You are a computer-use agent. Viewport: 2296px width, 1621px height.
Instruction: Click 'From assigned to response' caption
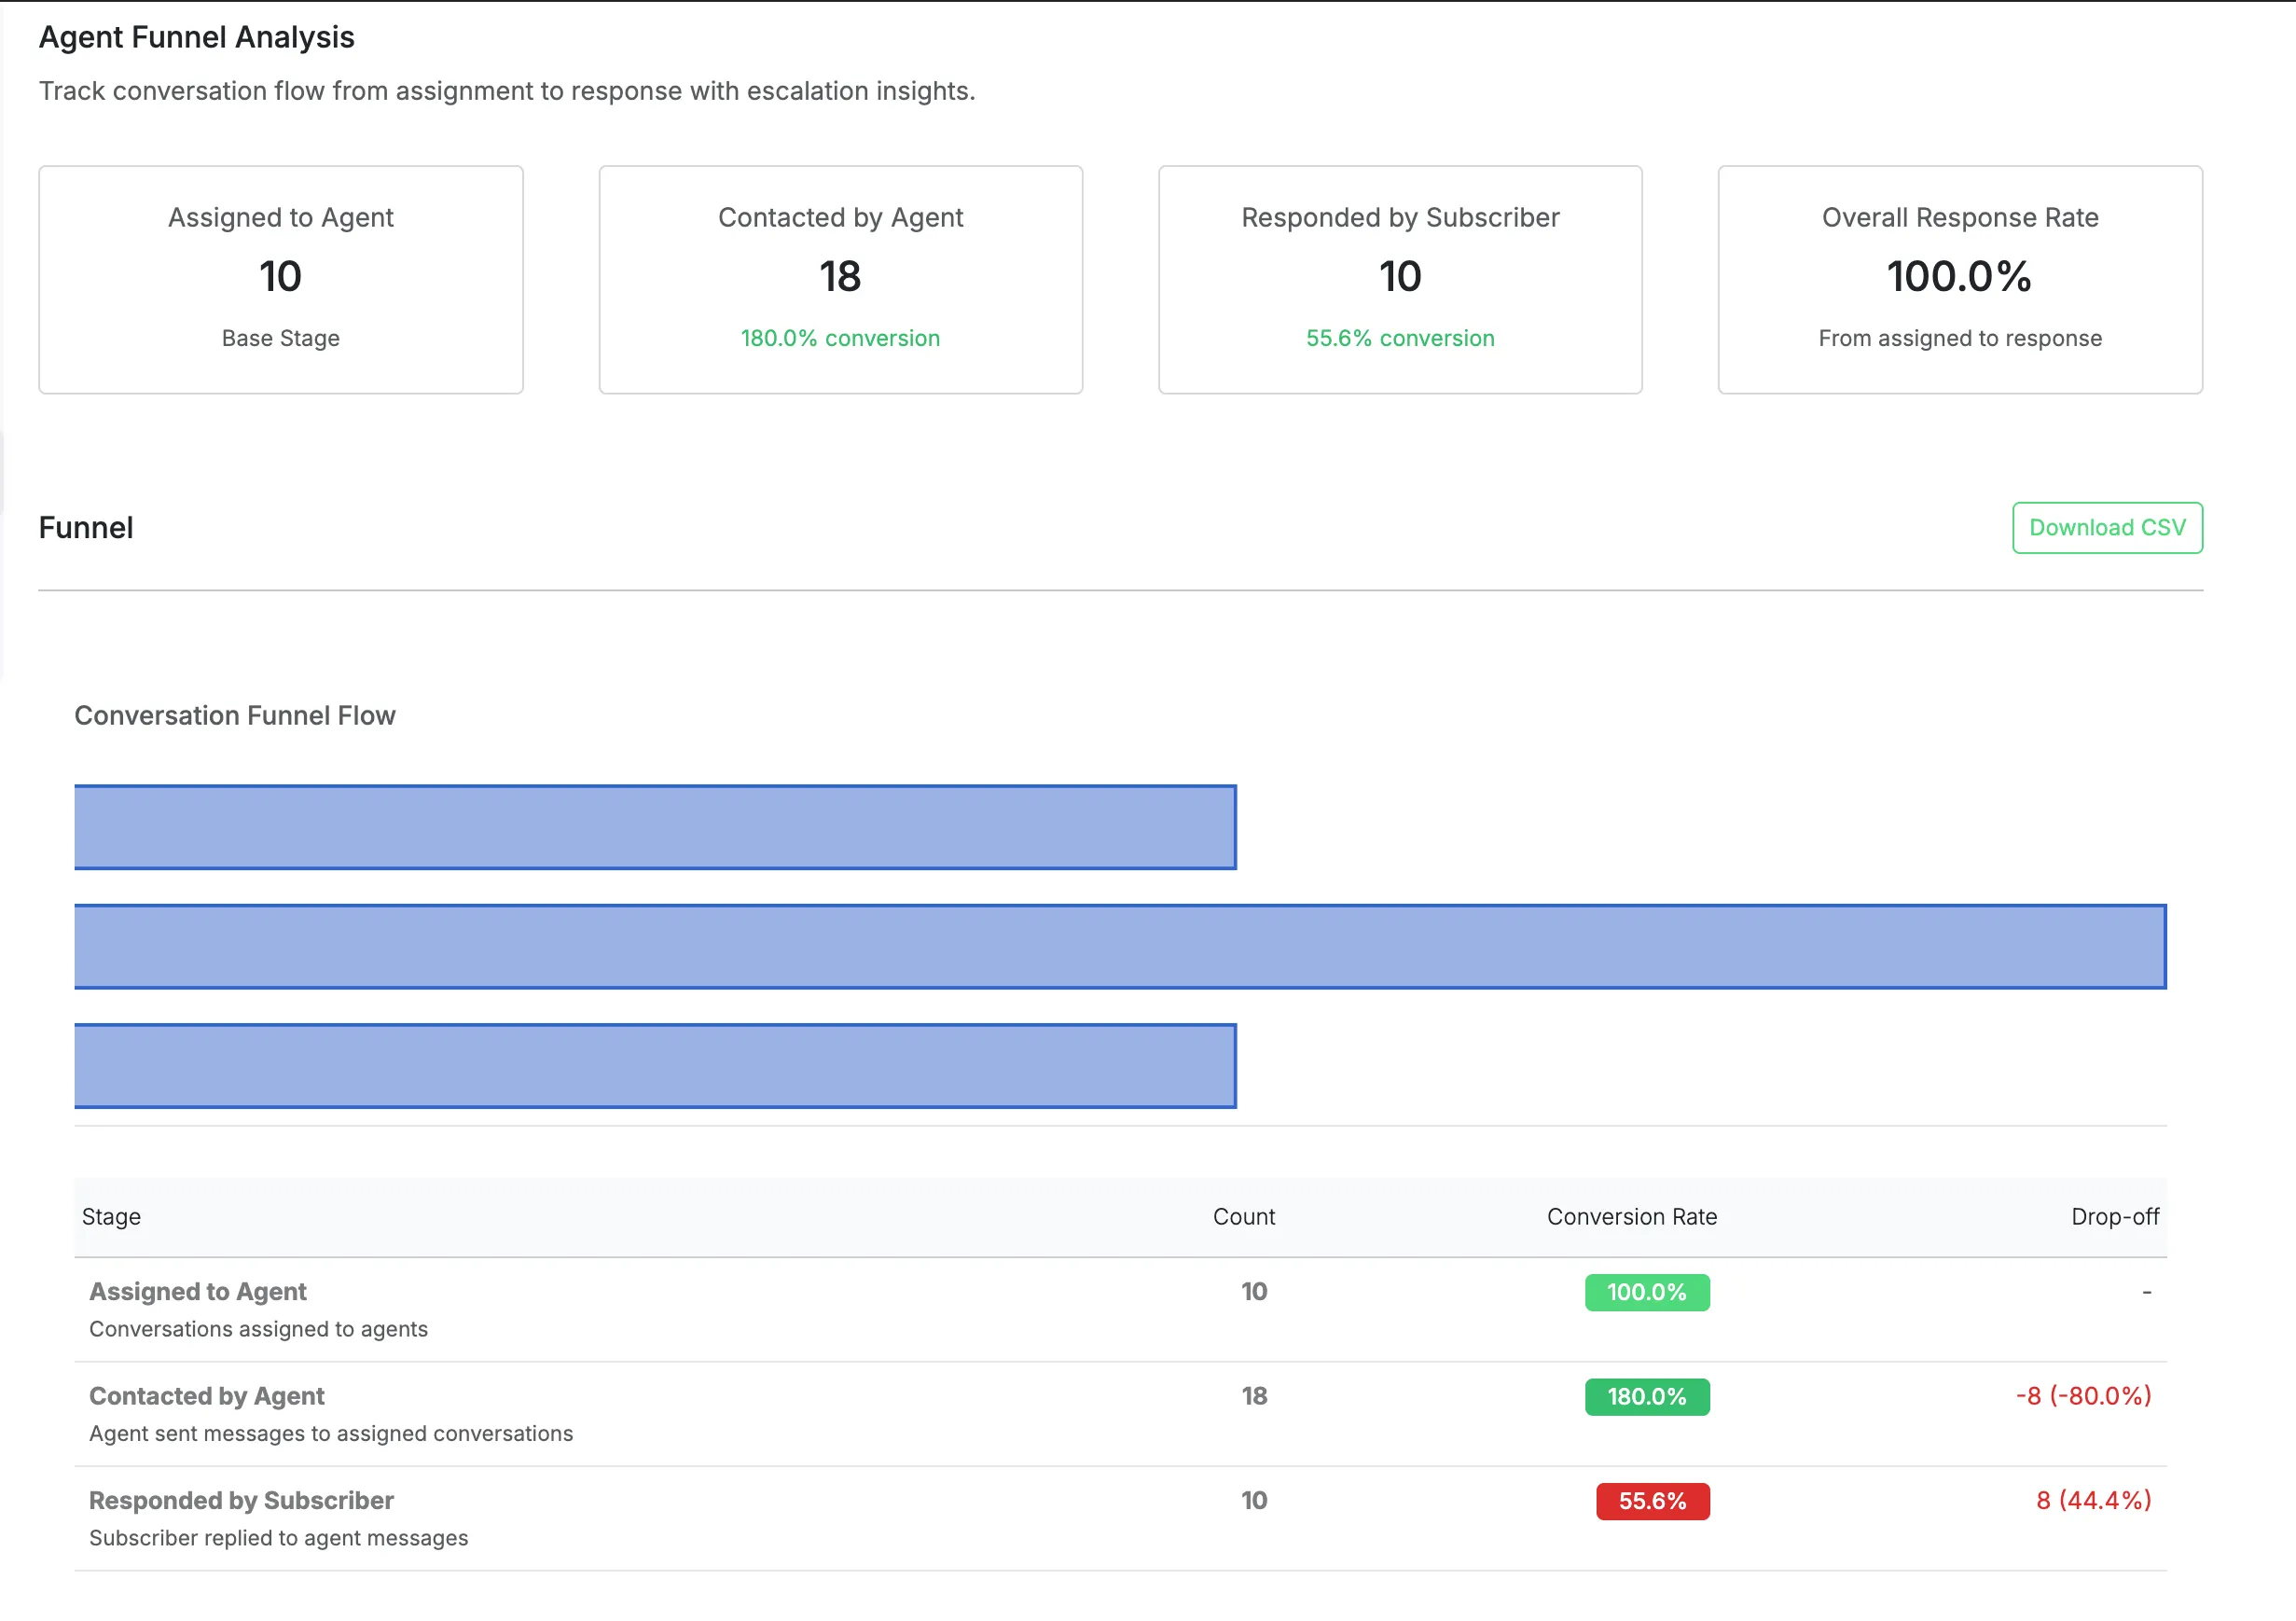(1960, 338)
